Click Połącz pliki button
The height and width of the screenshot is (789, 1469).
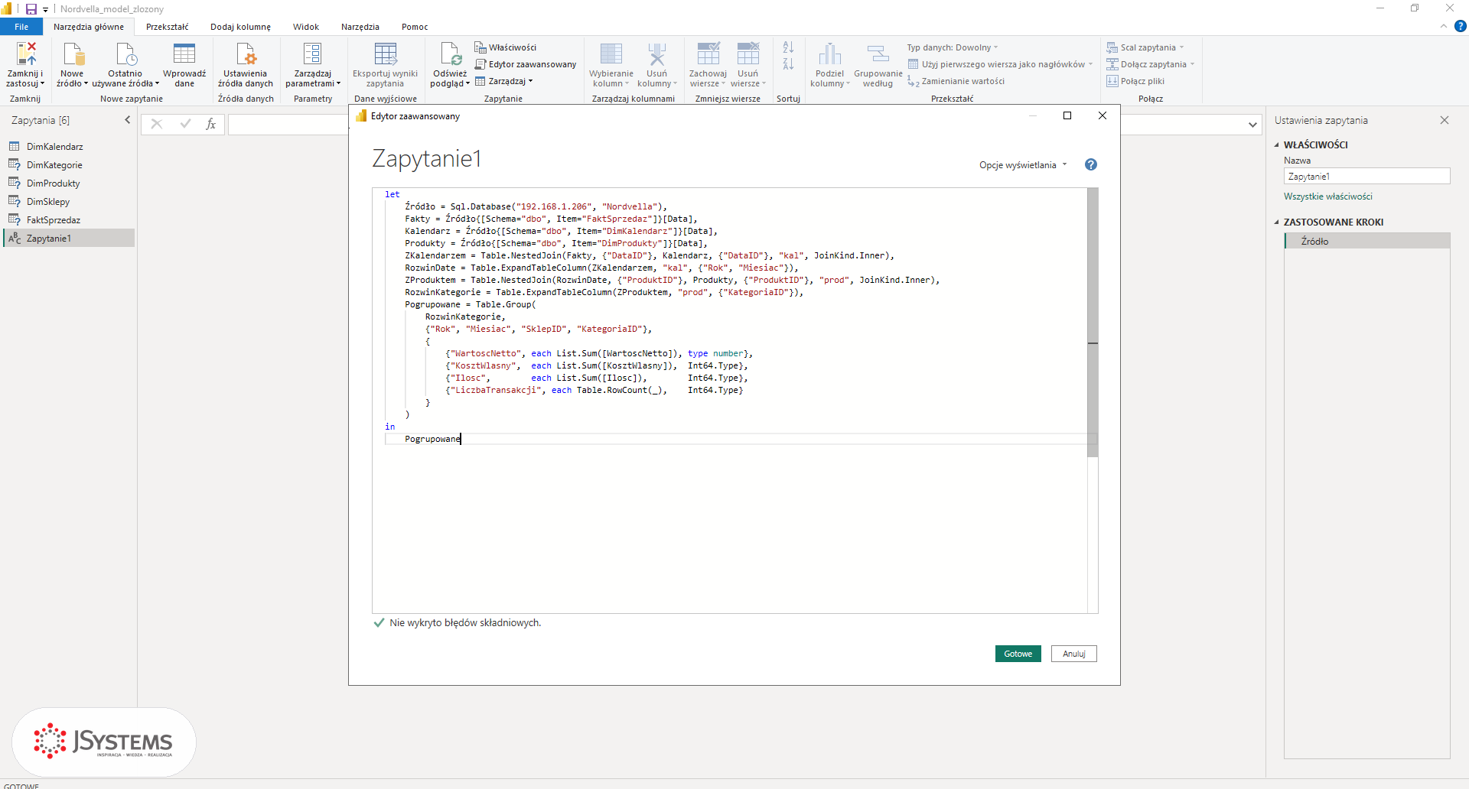1135,81
